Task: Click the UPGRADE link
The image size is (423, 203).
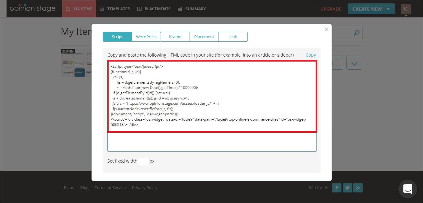Action: tap(331, 9)
